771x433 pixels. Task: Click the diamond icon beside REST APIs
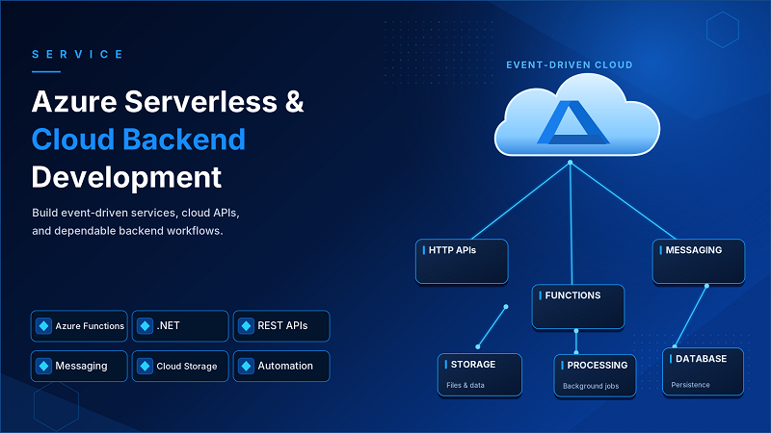[247, 326]
